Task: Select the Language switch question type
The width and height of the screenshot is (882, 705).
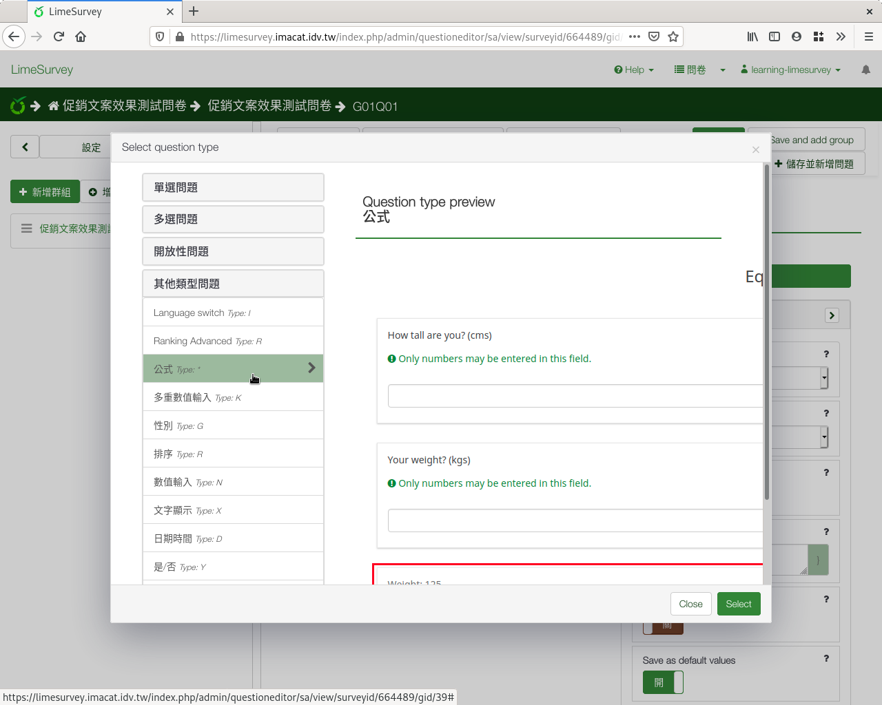Action: (233, 313)
